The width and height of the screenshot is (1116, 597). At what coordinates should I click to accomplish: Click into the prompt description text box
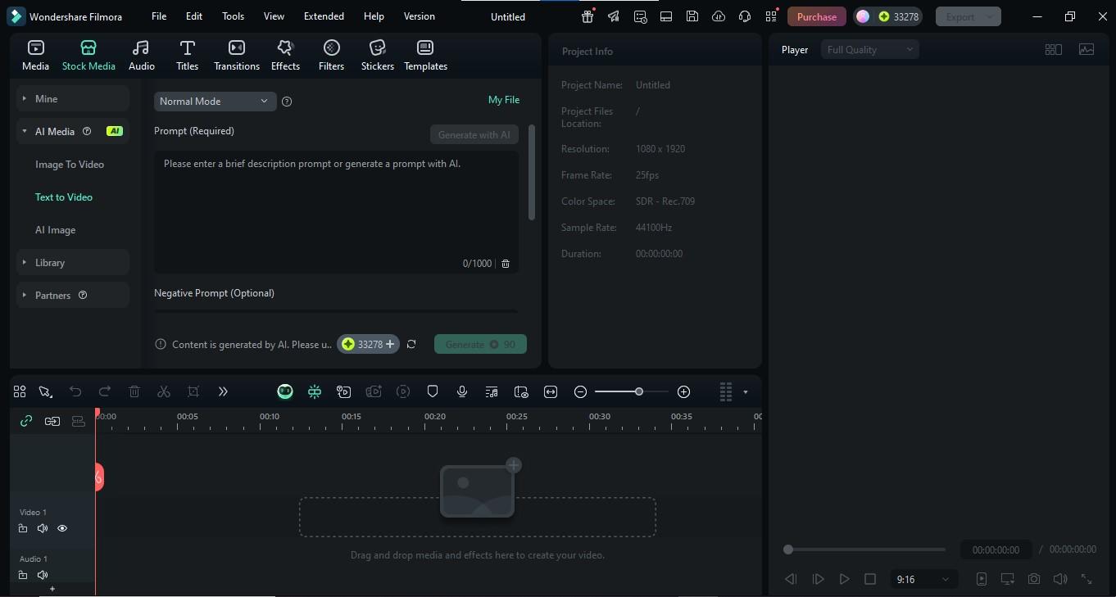coord(336,211)
